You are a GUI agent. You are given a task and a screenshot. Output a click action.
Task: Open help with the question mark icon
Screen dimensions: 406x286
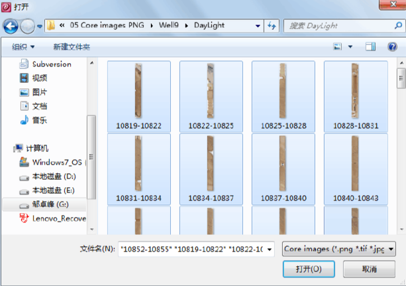(x=391, y=47)
